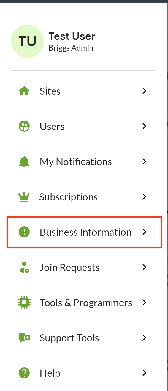168x391 pixels.
Task: Click the chip icon for Tools & Programmers
Action: pos(24,302)
